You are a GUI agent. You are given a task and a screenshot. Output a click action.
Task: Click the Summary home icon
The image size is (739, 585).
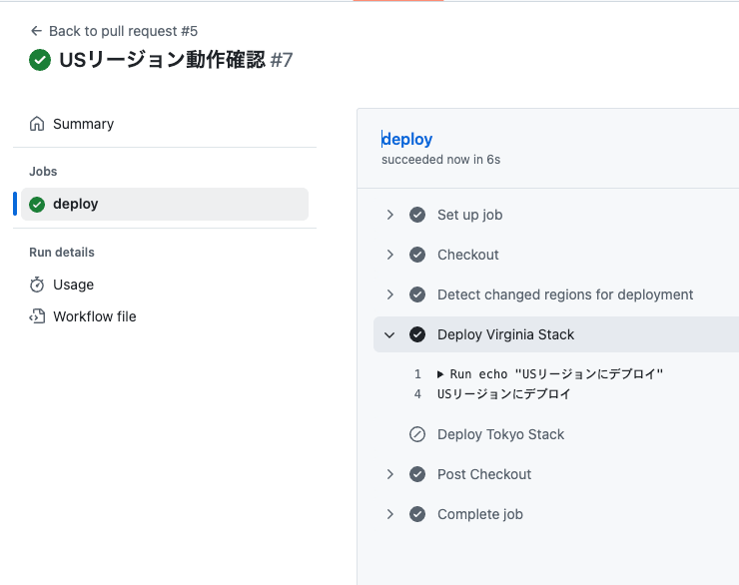(37, 124)
